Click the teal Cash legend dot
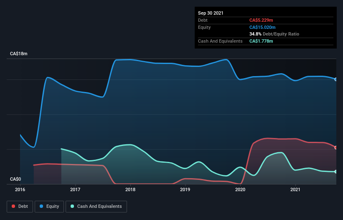 [72, 206]
